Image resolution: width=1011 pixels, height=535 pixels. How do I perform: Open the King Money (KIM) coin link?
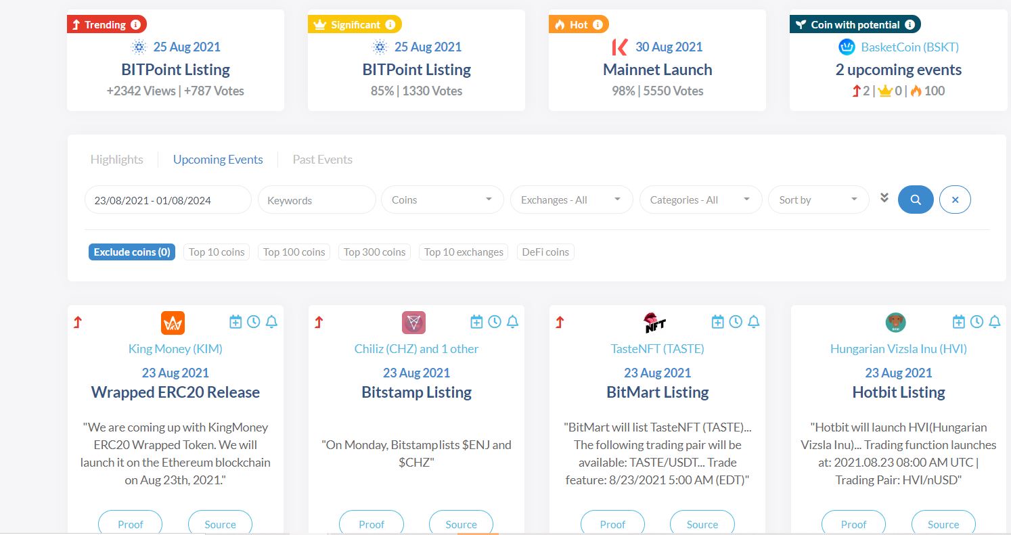point(175,349)
